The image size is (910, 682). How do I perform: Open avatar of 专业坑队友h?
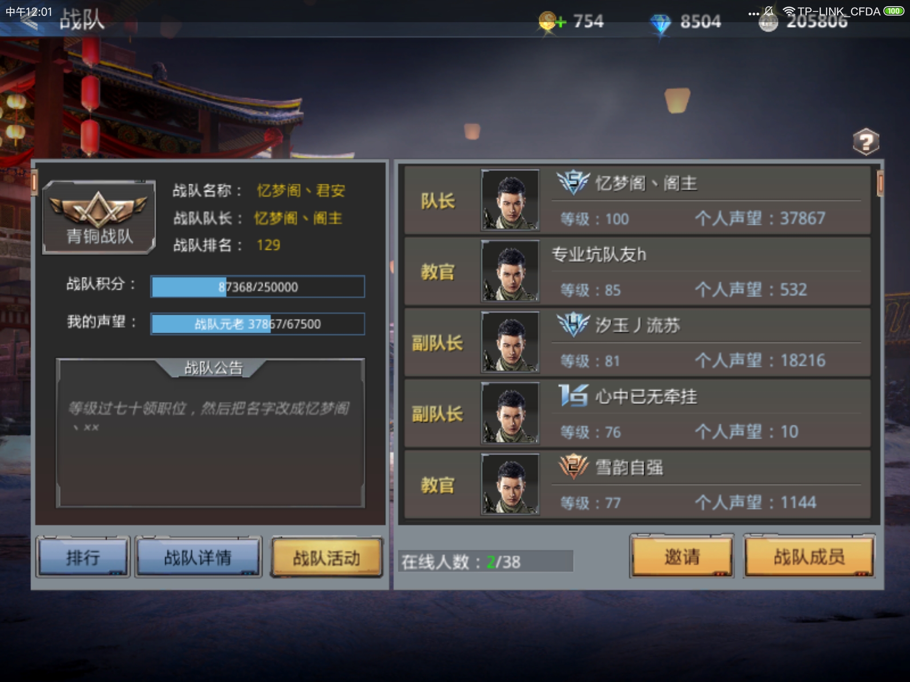pos(510,271)
